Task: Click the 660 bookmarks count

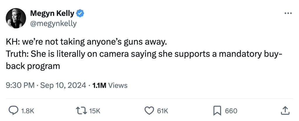Action: pyautogui.click(x=231, y=111)
